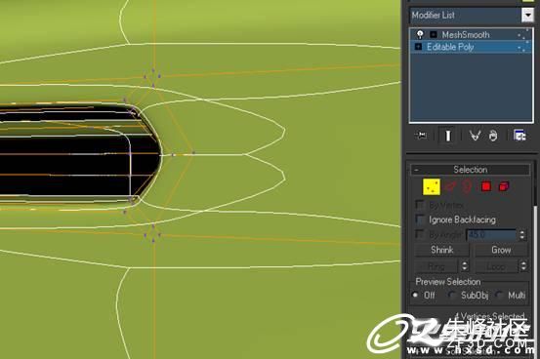Select the Vertex sub-object level icon

click(432, 187)
